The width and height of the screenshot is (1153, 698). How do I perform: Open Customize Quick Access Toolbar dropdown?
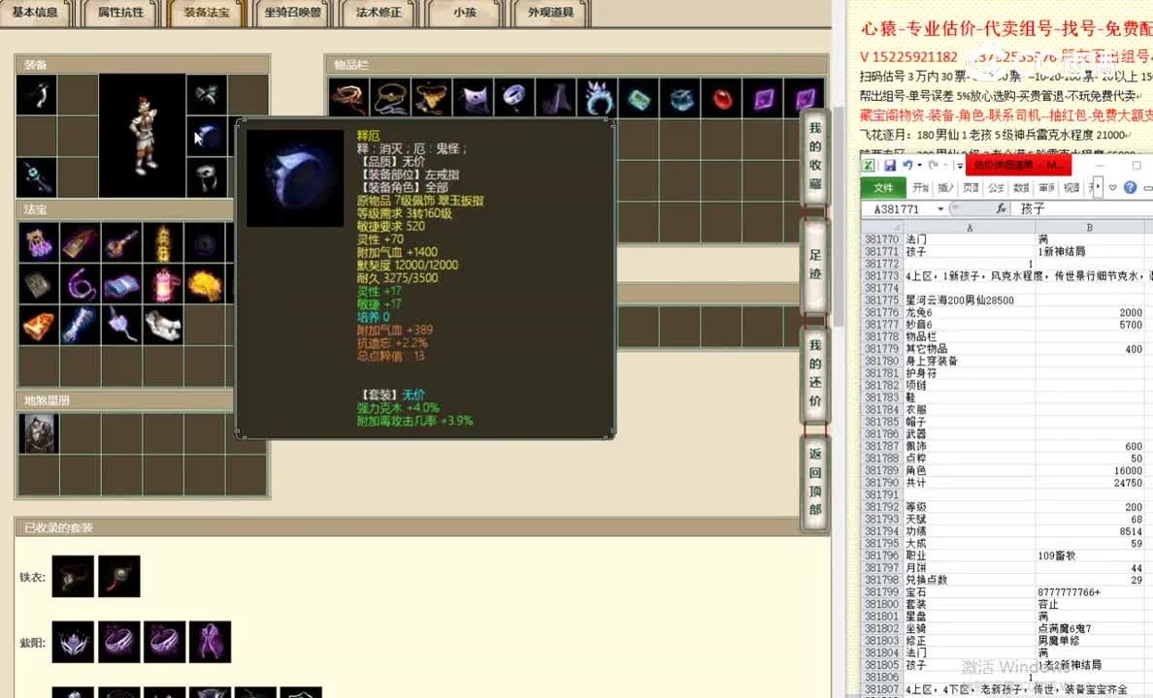click(x=960, y=166)
